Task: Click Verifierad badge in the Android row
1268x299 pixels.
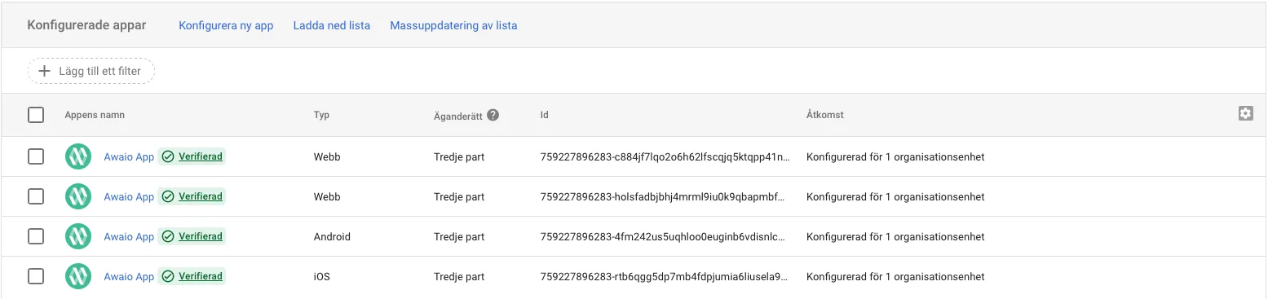Action: point(192,237)
